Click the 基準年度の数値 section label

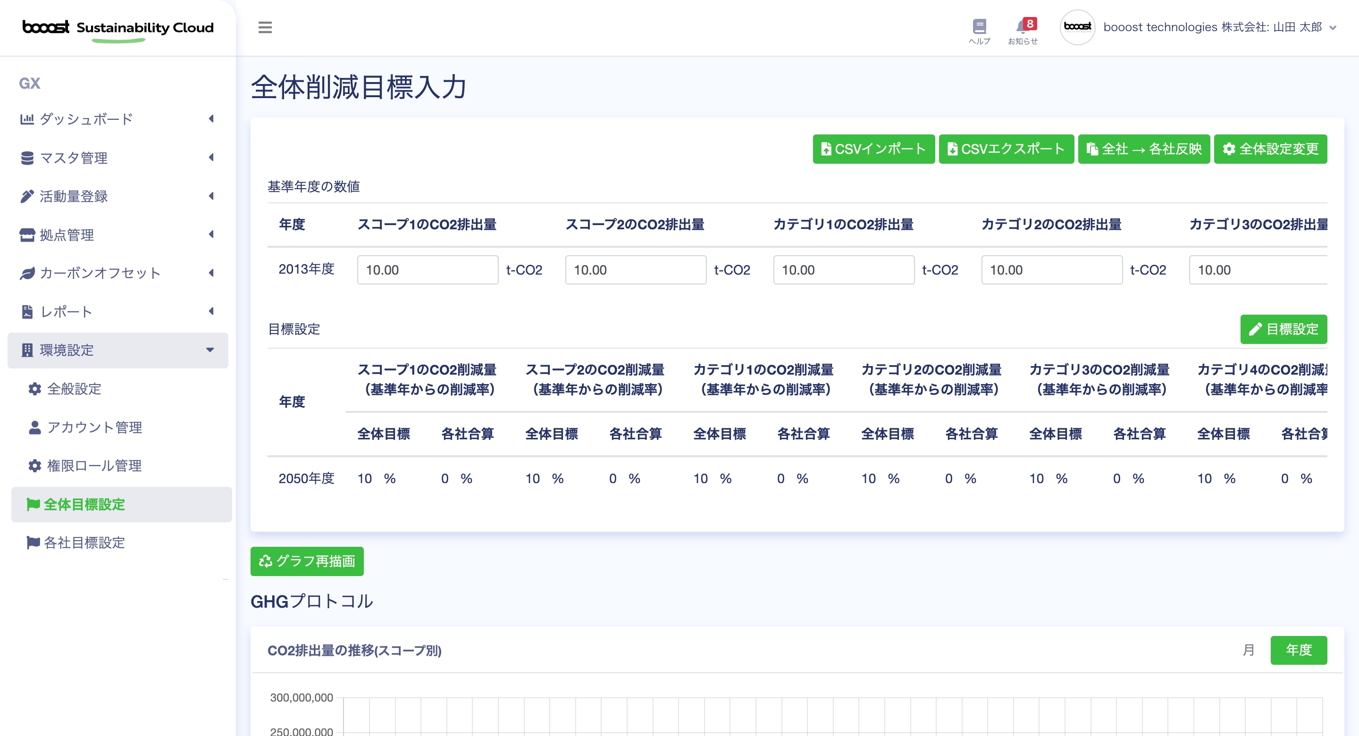click(313, 187)
